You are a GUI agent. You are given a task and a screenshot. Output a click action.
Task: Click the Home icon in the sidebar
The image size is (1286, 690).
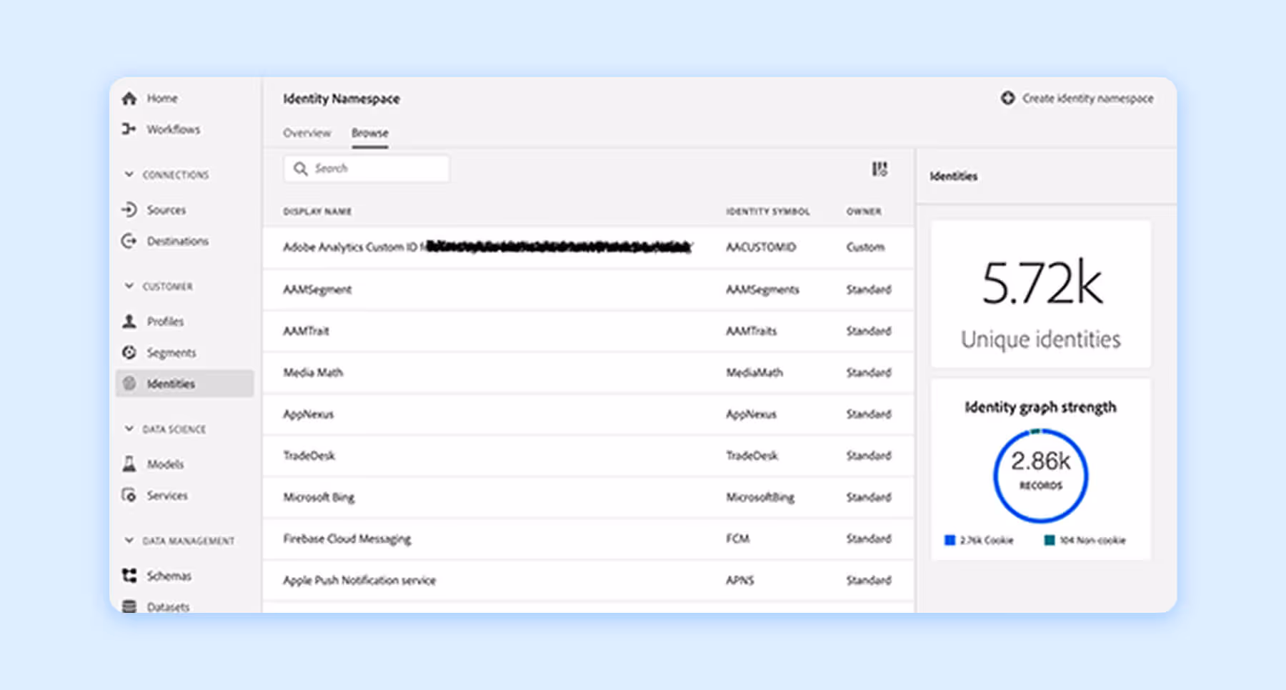pos(130,98)
